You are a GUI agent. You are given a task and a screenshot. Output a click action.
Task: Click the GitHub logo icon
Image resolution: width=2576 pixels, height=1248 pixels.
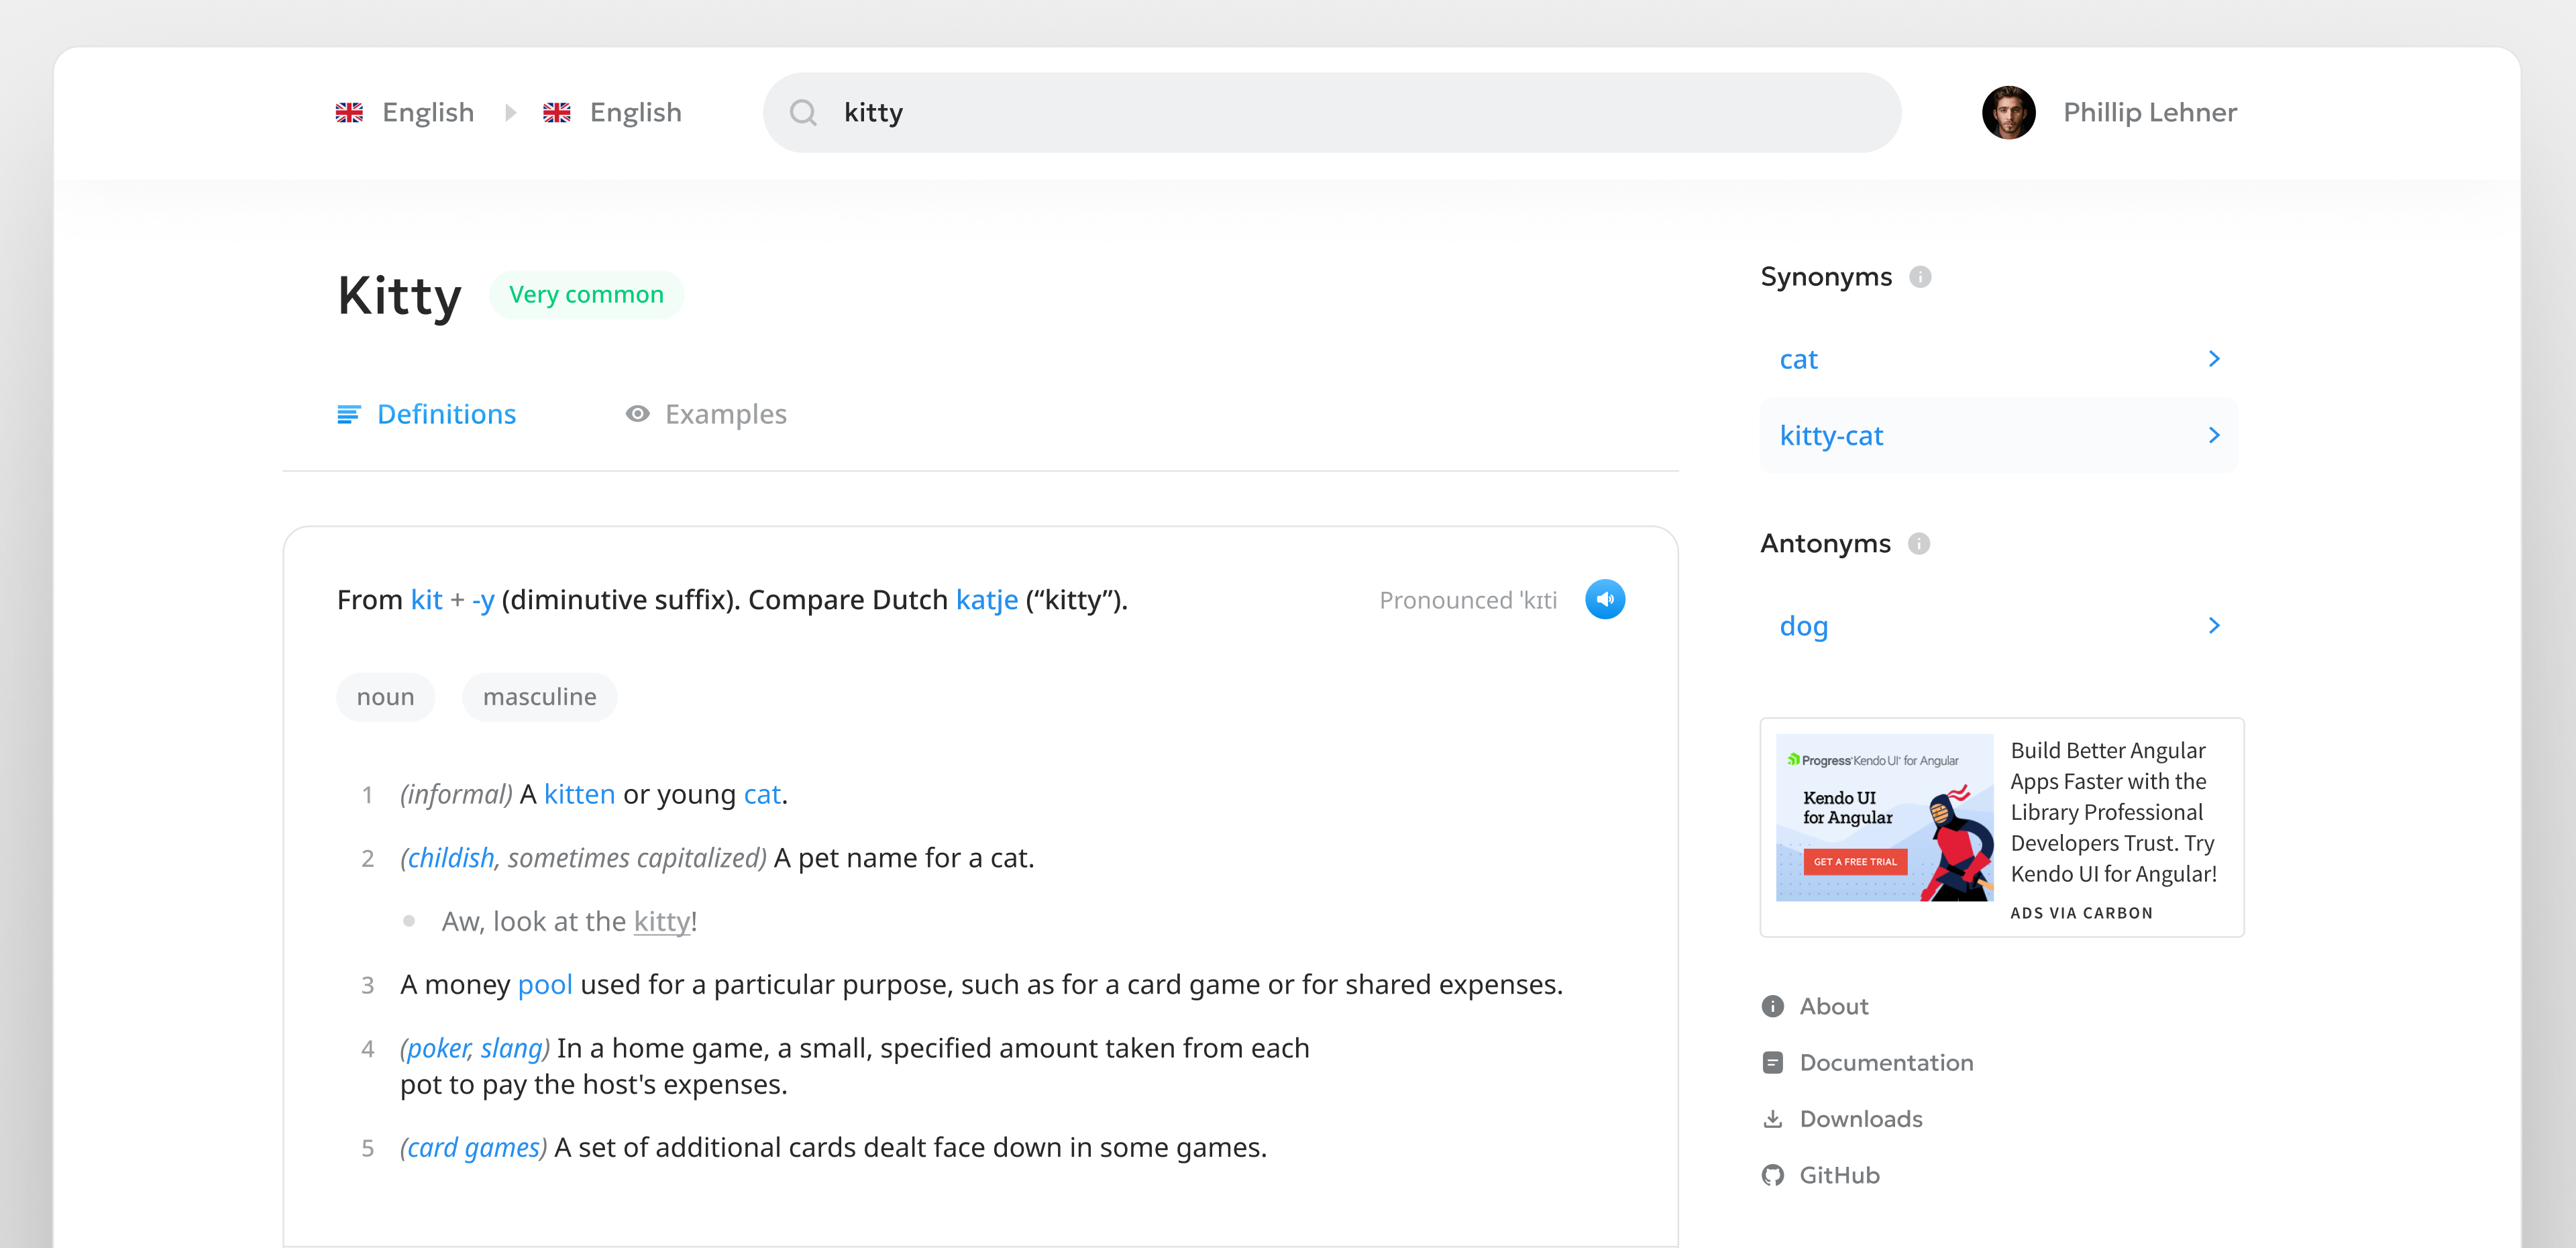(x=1773, y=1175)
